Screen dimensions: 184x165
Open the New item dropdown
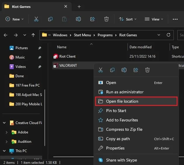[15, 19]
